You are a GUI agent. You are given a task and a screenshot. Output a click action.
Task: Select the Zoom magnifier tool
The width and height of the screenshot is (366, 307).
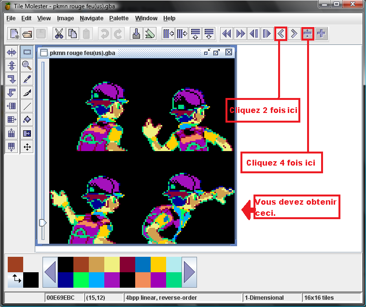(27, 66)
